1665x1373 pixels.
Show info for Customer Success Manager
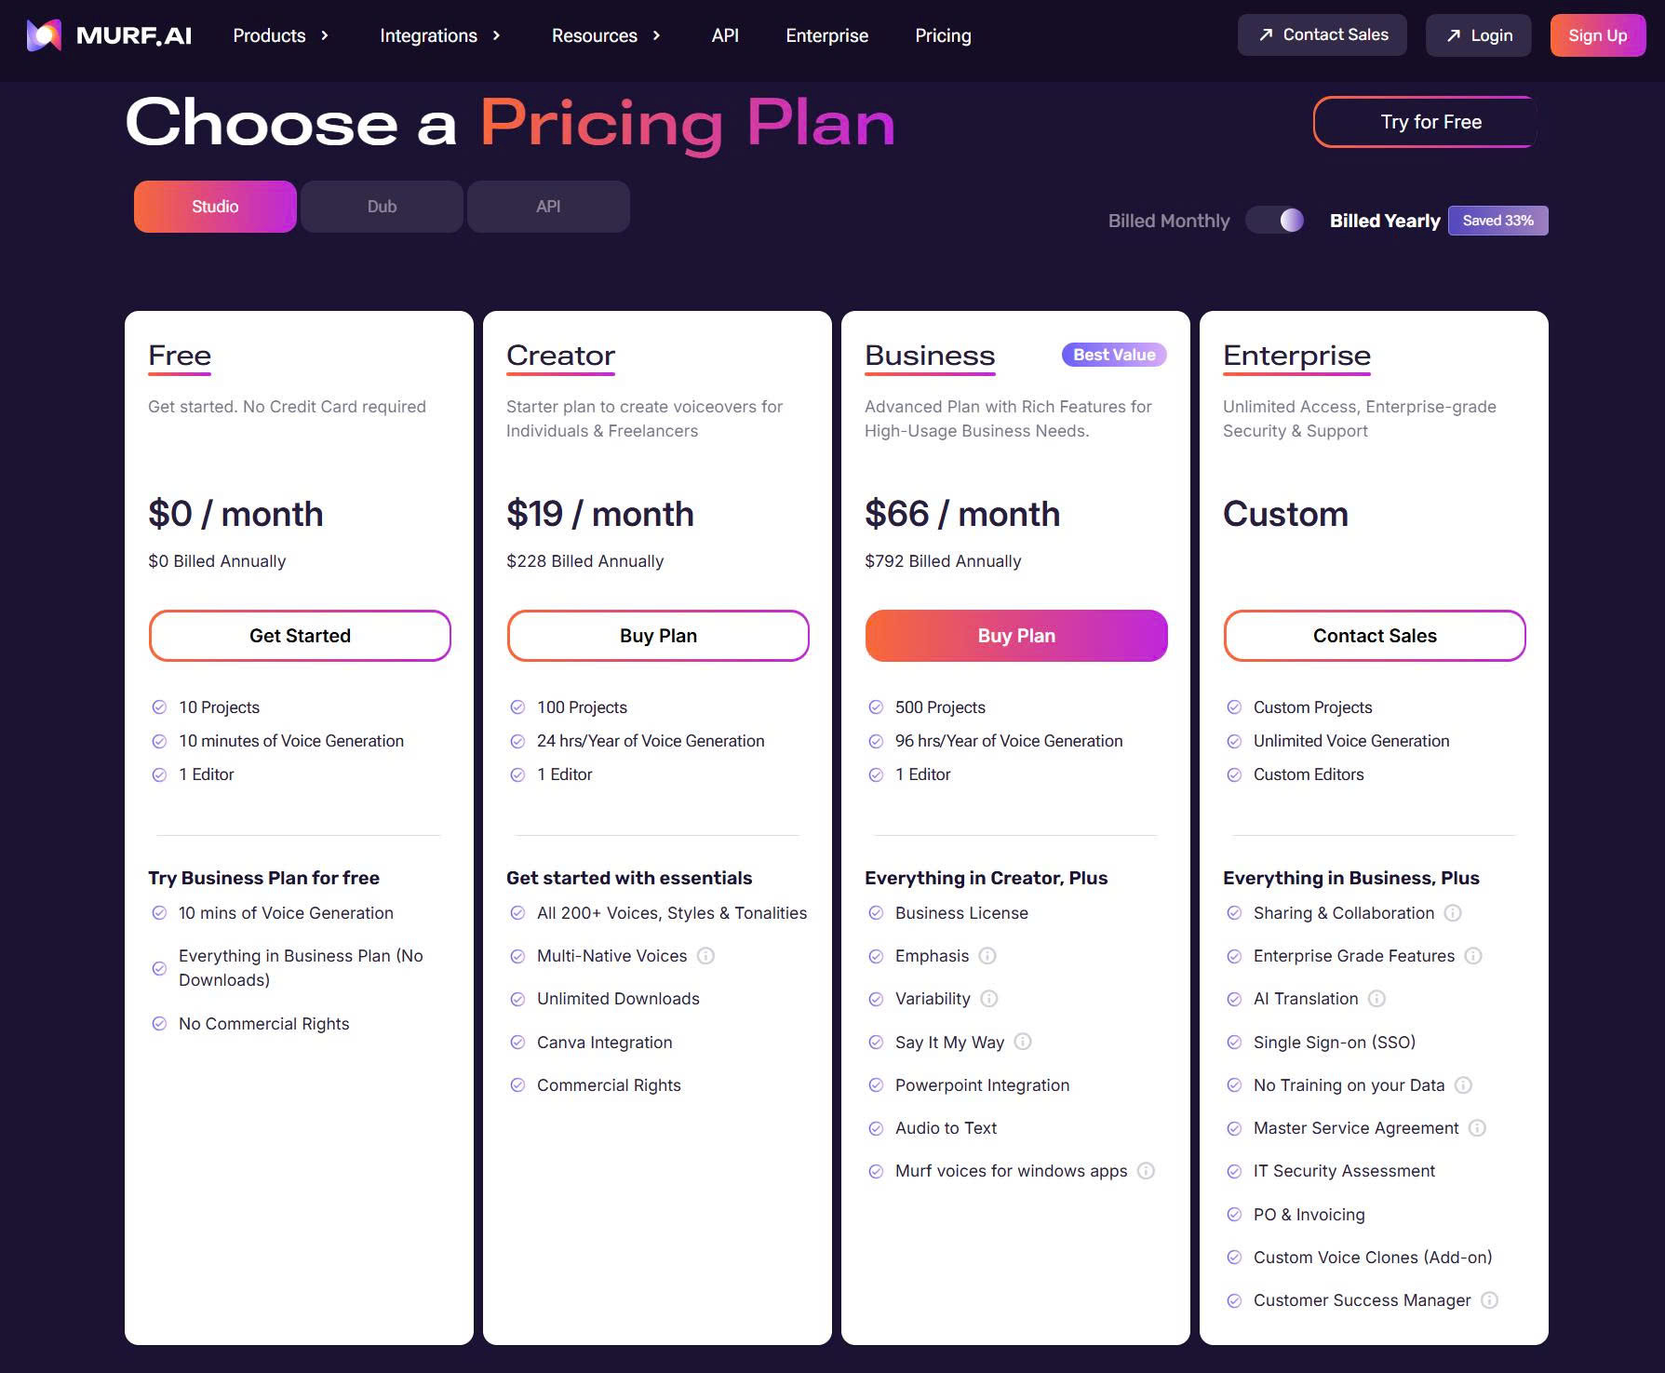tap(1489, 1300)
